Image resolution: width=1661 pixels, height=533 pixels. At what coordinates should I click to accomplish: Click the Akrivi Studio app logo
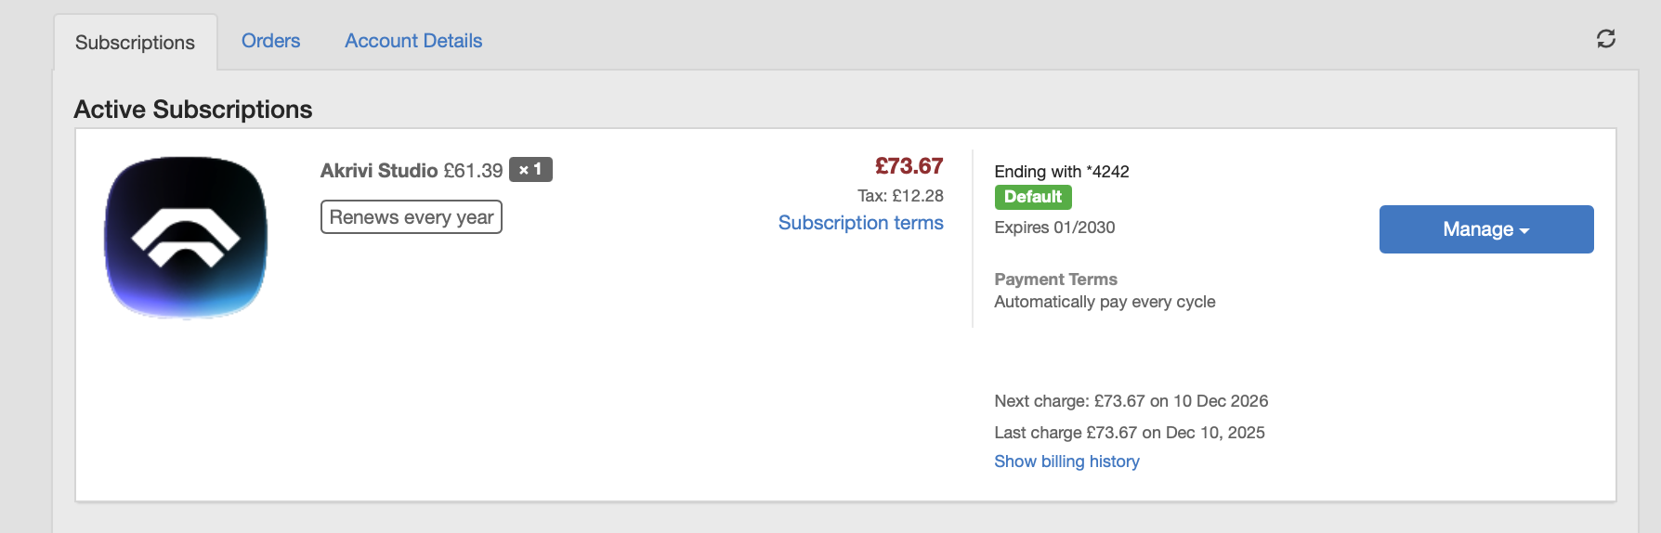[x=186, y=237]
